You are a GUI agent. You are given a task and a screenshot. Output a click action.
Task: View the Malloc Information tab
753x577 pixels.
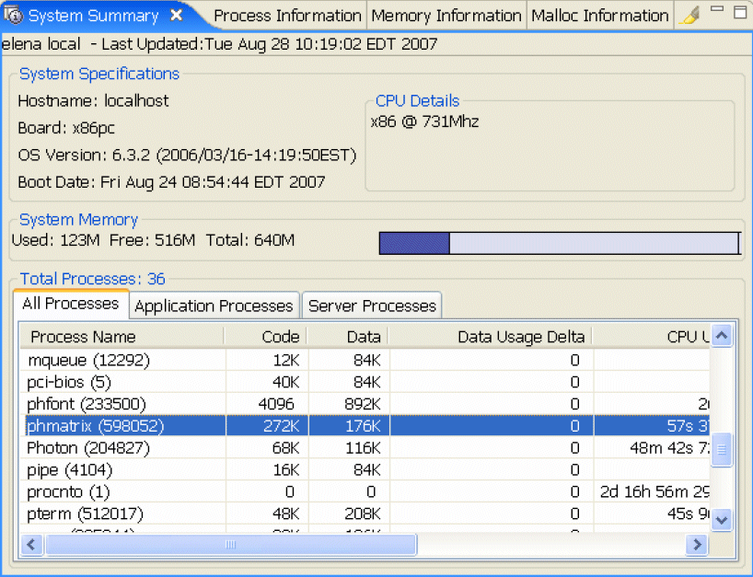[x=599, y=15]
